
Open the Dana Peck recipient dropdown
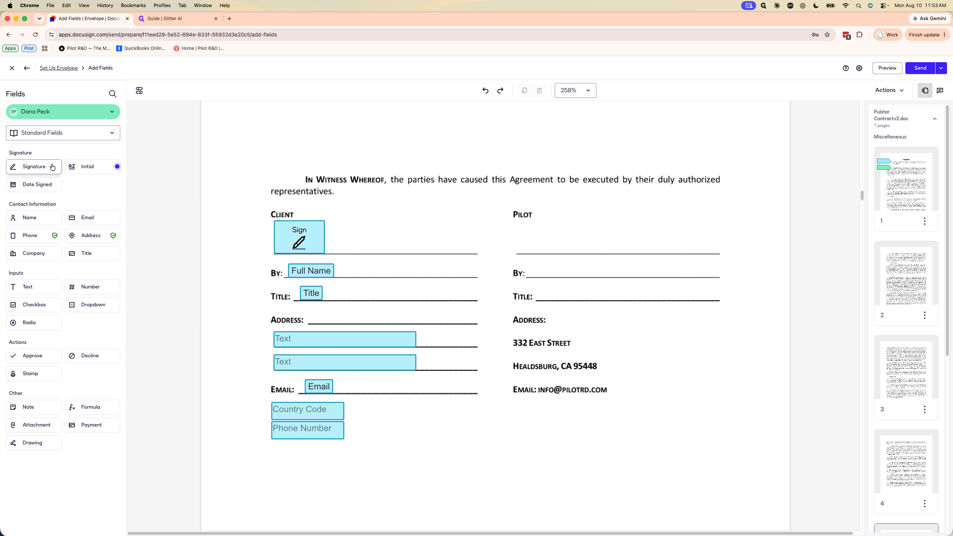pos(63,112)
